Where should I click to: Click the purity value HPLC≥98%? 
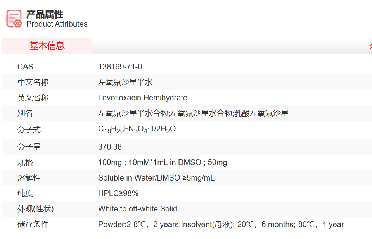pyautogui.click(x=118, y=193)
